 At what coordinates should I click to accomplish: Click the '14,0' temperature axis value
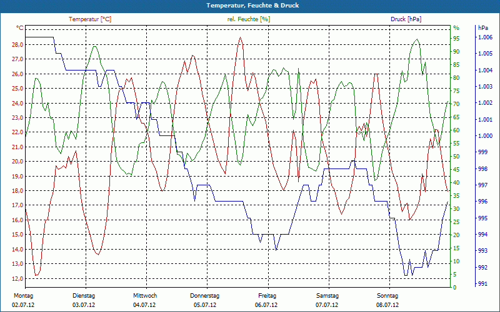point(17,249)
